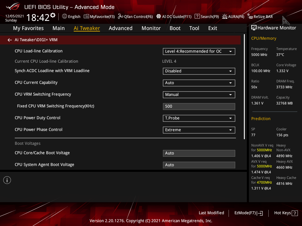The width and height of the screenshot is (302, 226).
Task: Open CPU Power Duty Control T.Probe dropdown
Action: tap(199, 118)
